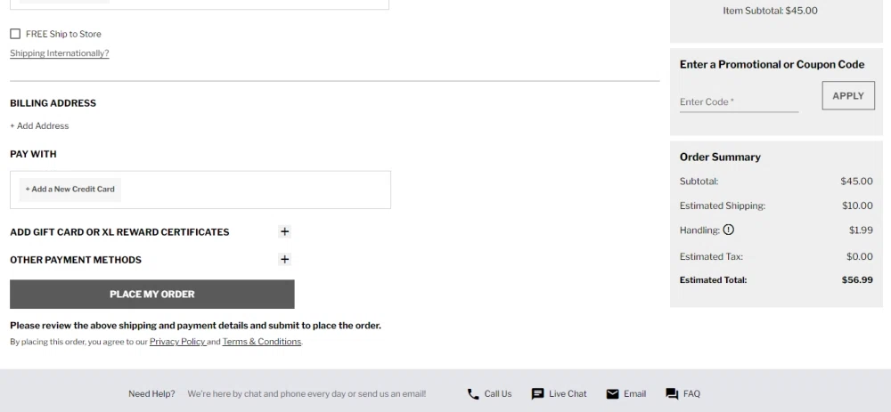The height and width of the screenshot is (412, 891).
Task: Select the Email support text link
Action: point(634,394)
